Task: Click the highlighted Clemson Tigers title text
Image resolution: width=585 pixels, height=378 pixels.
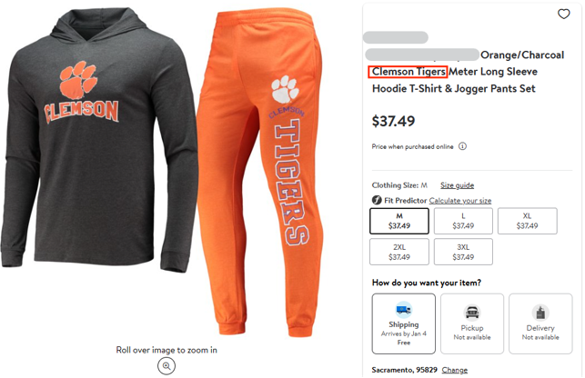Action: 408,71
